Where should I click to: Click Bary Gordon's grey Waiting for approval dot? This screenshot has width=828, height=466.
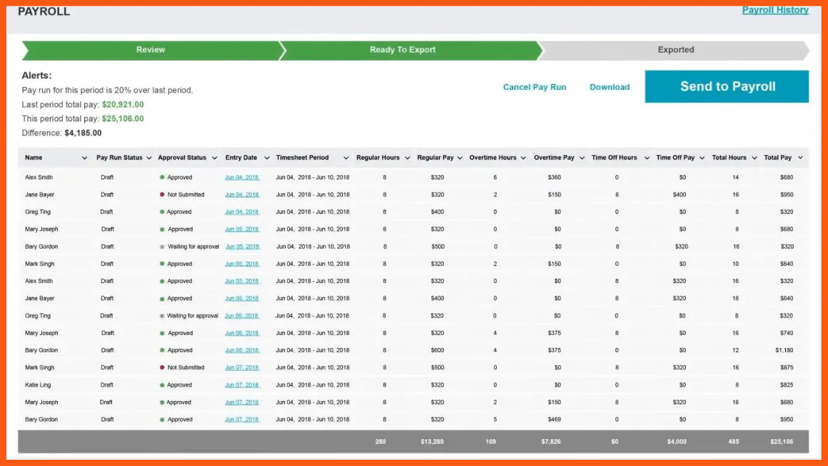point(162,246)
